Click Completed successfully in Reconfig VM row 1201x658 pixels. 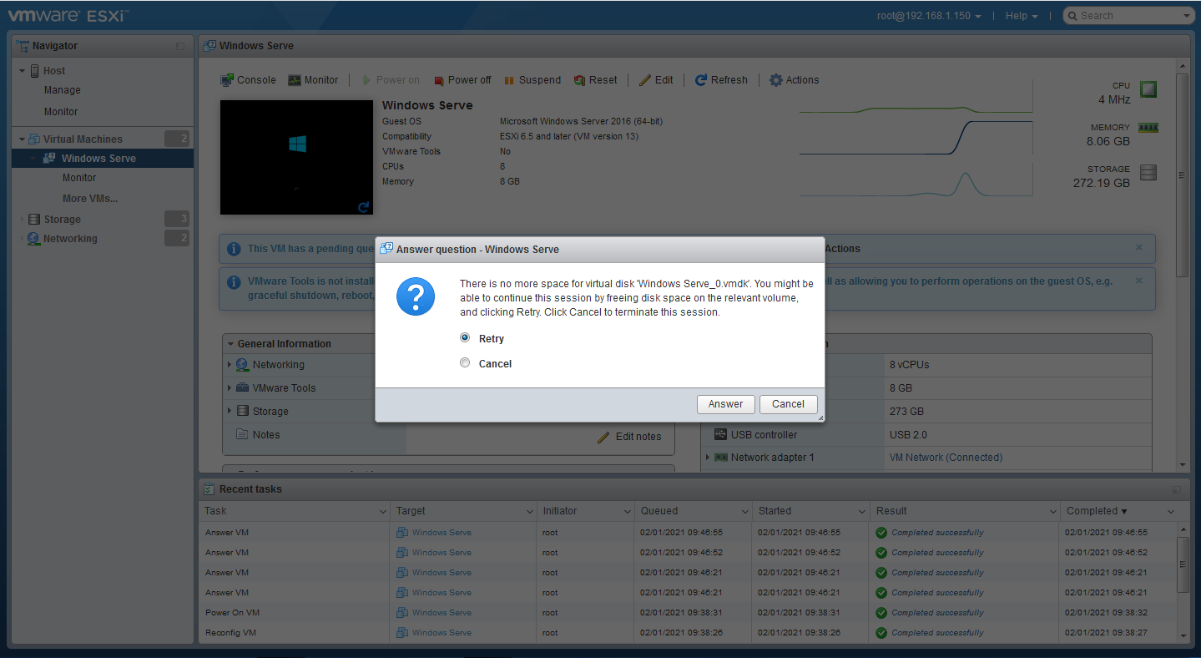tap(937, 633)
